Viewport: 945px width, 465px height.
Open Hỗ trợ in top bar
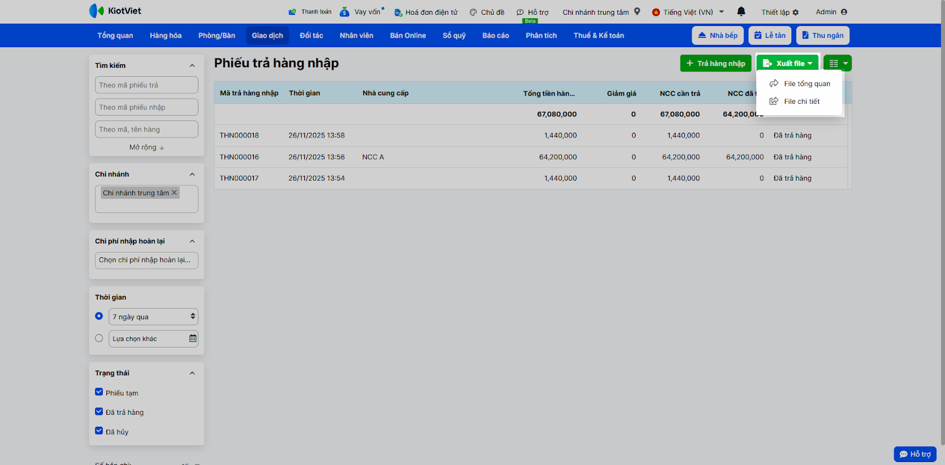(532, 12)
